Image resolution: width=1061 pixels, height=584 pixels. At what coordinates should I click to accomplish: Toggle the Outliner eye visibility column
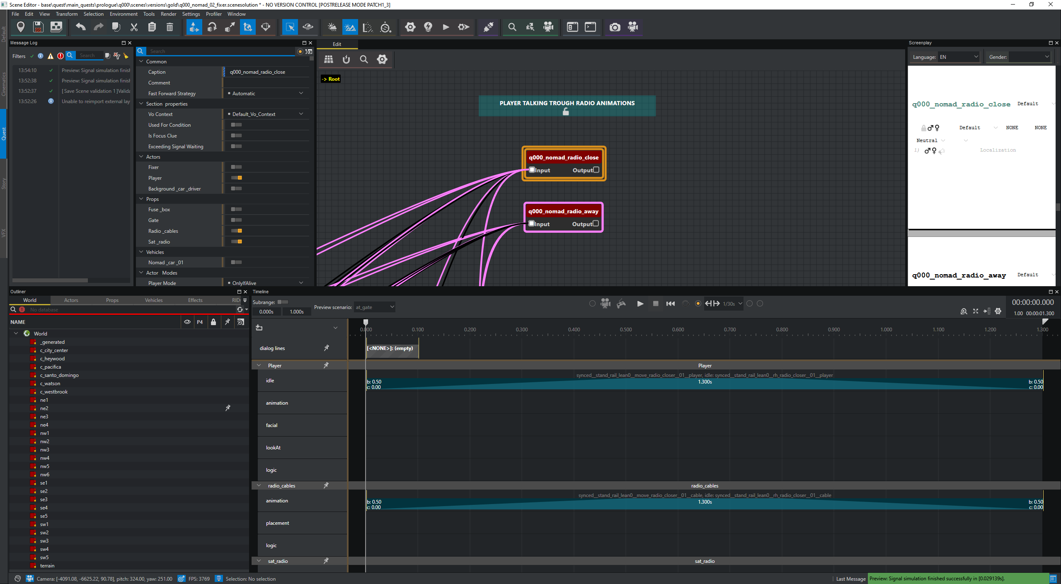[x=187, y=322]
